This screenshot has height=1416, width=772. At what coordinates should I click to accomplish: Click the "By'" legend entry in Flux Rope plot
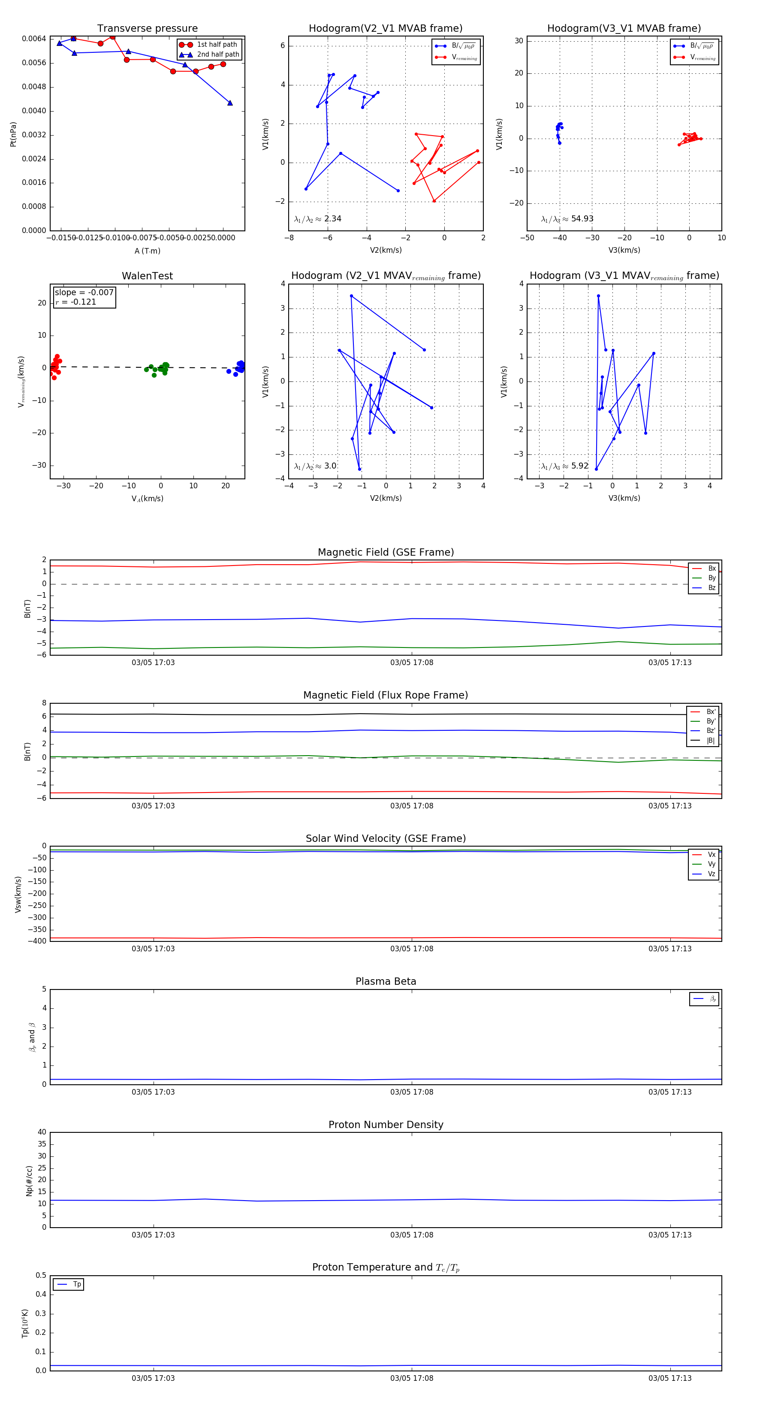pyautogui.click(x=703, y=721)
